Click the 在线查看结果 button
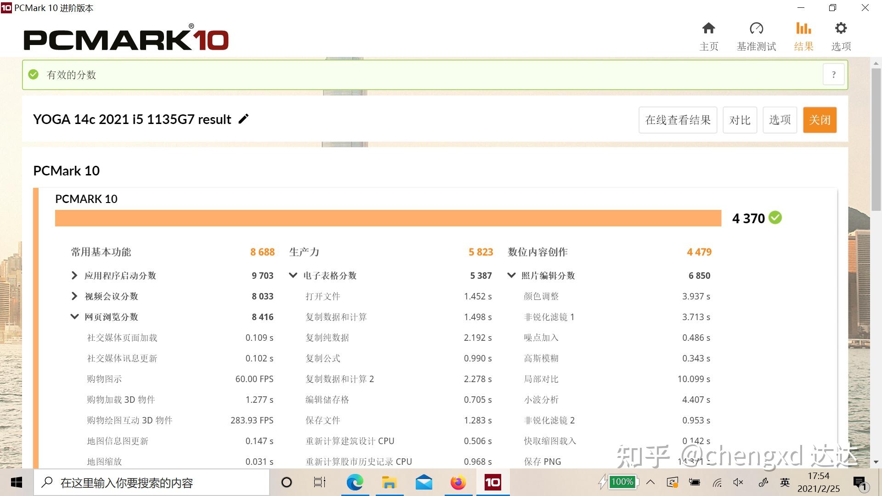This screenshot has height=496, width=882. tap(678, 119)
